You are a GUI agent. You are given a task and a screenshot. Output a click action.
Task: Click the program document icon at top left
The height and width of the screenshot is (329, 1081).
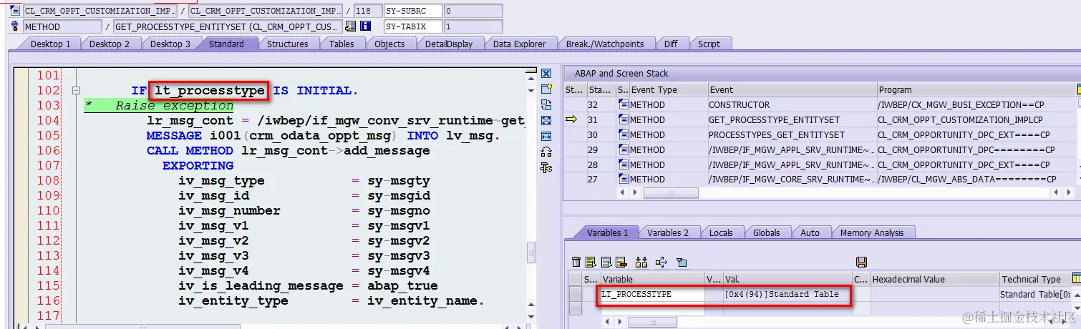coord(16,11)
